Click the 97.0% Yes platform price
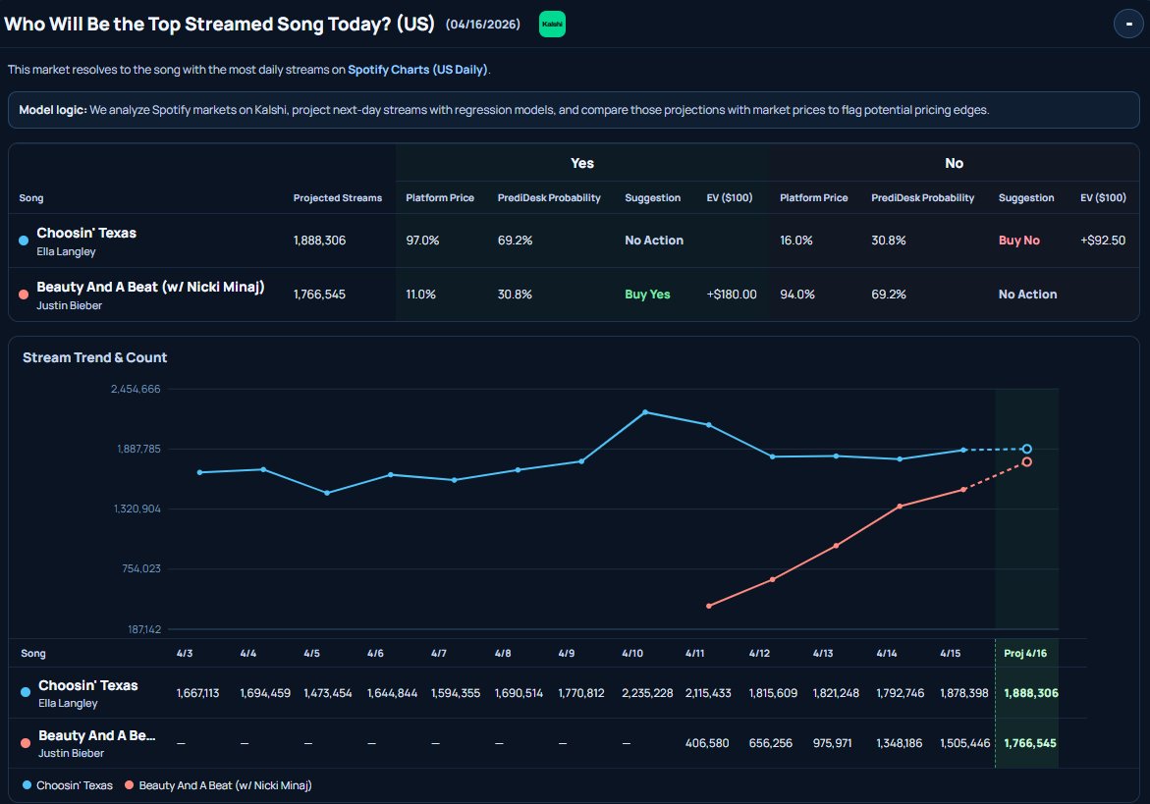 click(x=422, y=241)
